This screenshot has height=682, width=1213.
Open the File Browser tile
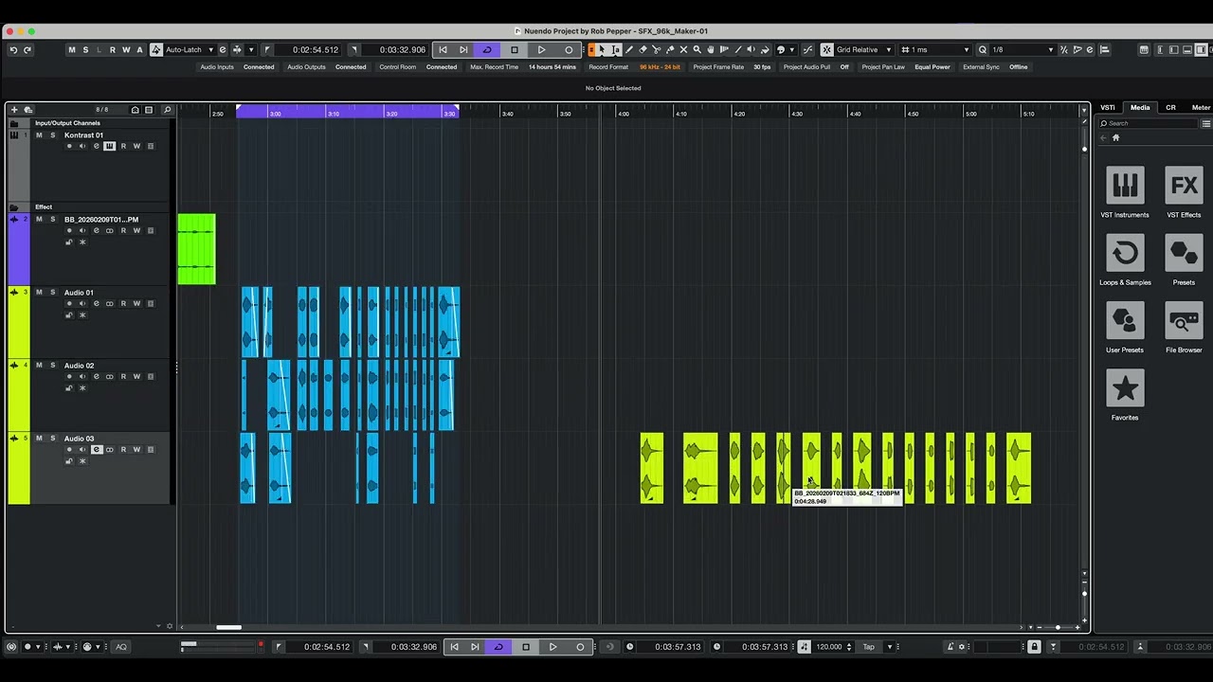1184,326
